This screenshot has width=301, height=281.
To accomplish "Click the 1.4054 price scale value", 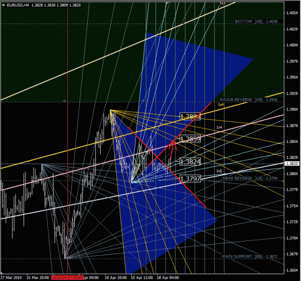I will pos(292,13).
